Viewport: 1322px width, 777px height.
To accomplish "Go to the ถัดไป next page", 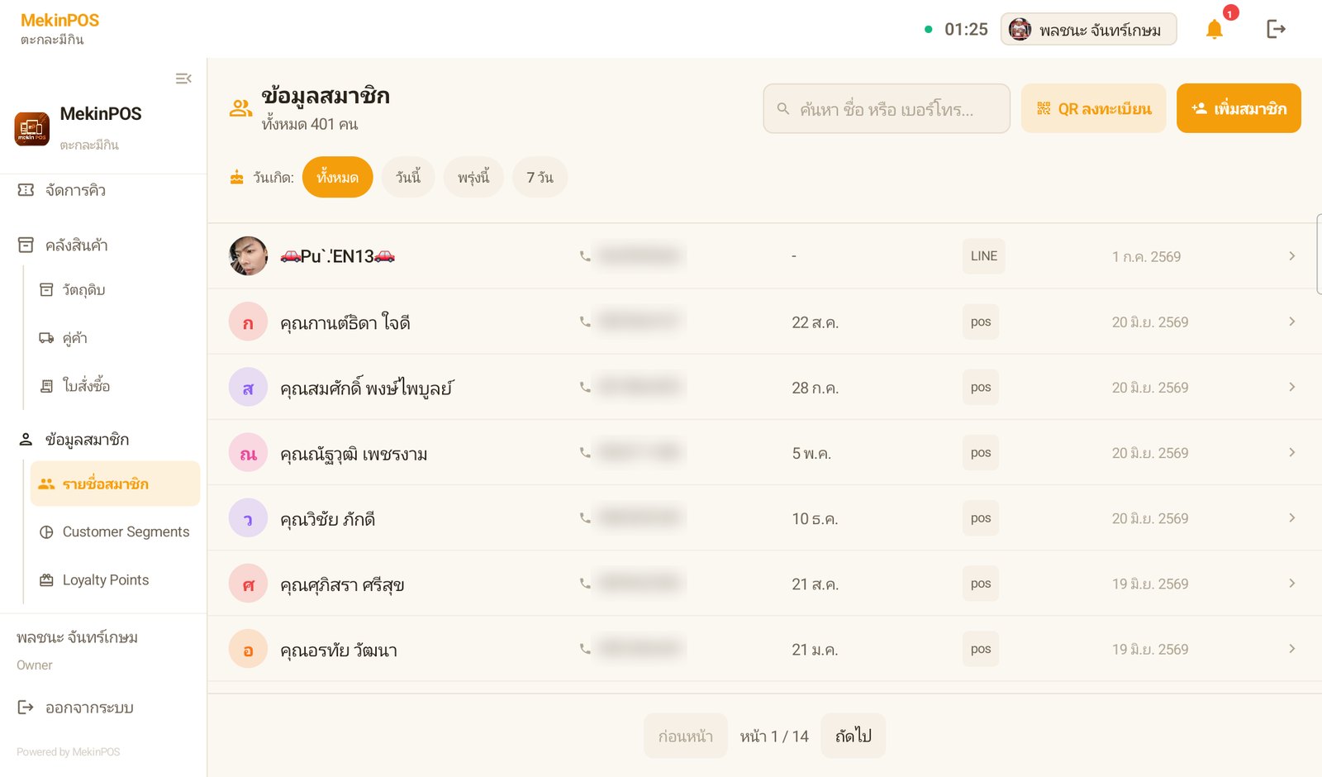I will pyautogui.click(x=853, y=736).
